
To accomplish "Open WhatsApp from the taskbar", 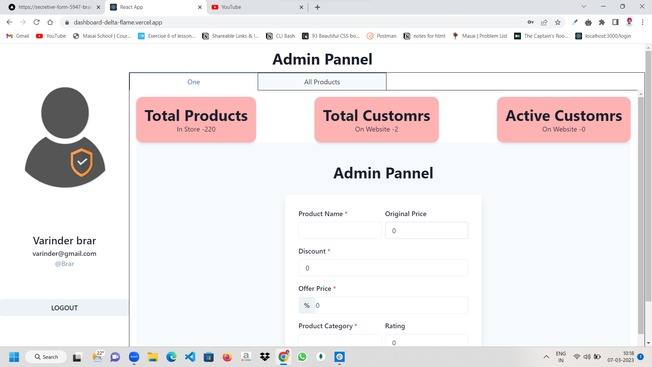I will 302,357.
